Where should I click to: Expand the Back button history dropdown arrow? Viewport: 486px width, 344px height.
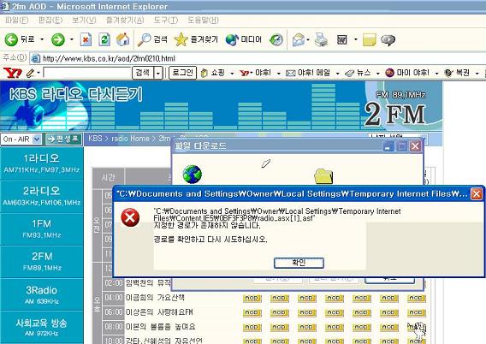click(42, 39)
